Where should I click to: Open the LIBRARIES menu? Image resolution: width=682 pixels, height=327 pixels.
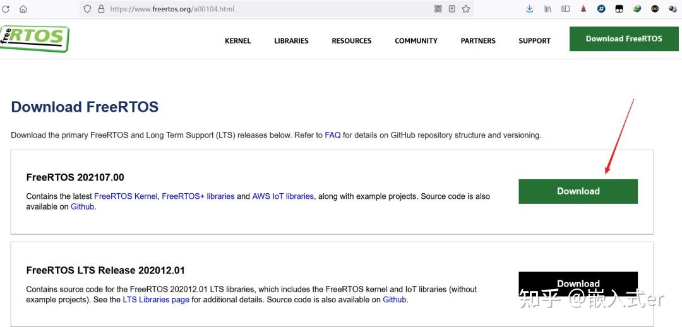click(x=291, y=40)
